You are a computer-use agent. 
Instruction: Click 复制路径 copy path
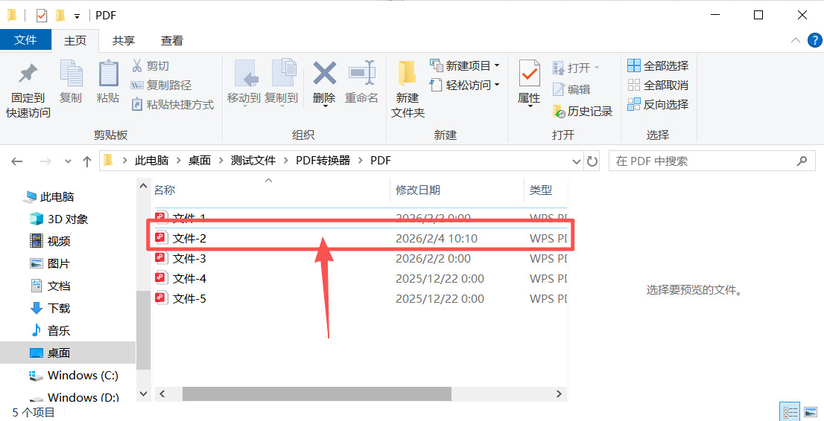pos(161,85)
